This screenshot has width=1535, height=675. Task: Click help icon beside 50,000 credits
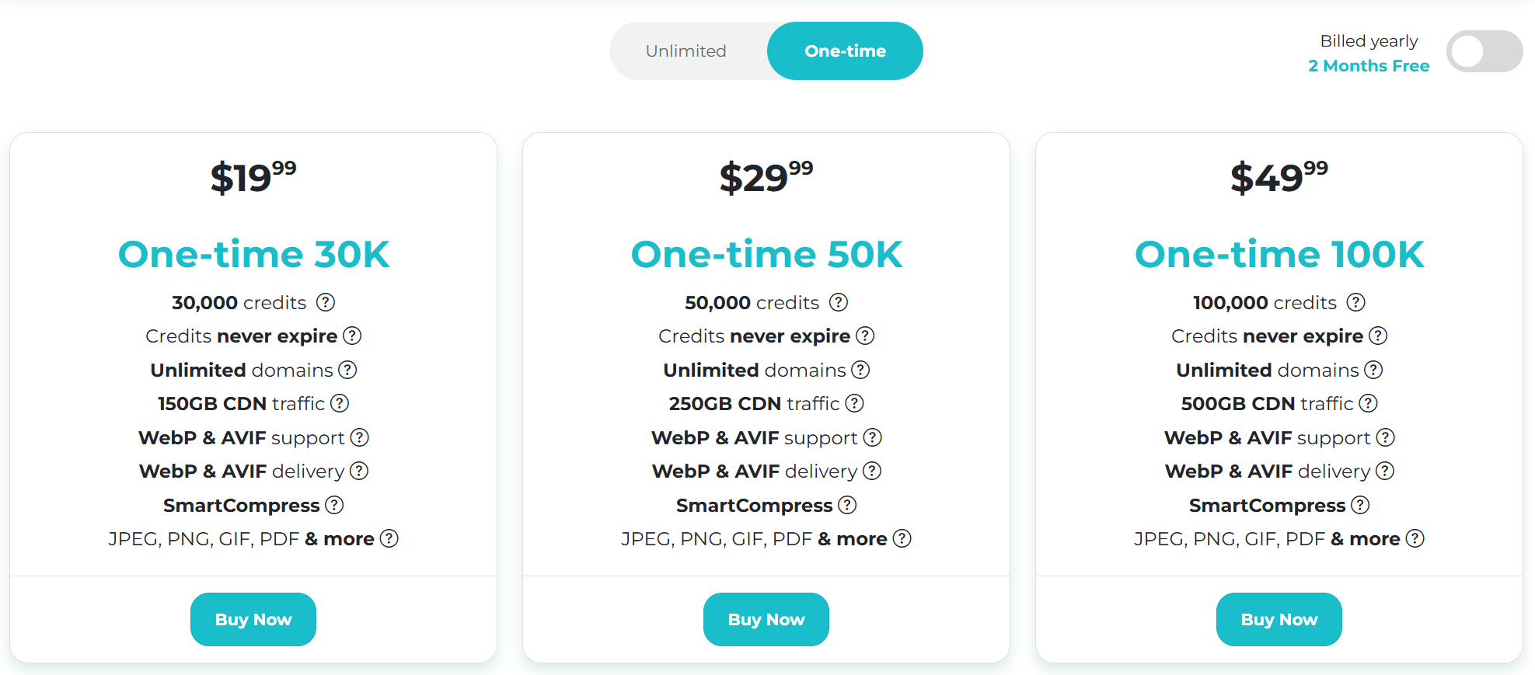click(839, 302)
